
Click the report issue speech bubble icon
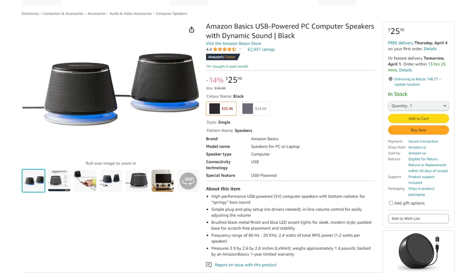click(209, 265)
